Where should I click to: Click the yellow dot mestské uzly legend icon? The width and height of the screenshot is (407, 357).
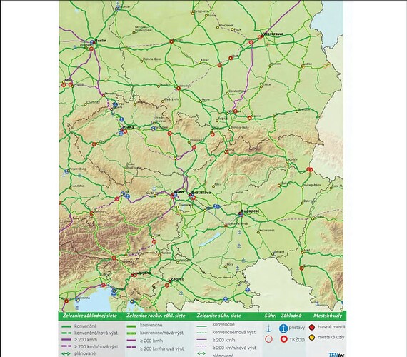[312, 338]
